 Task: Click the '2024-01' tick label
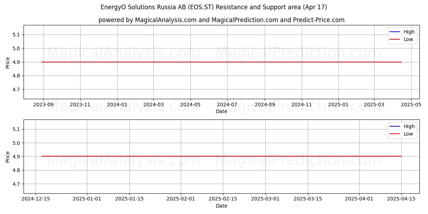pos(117,105)
